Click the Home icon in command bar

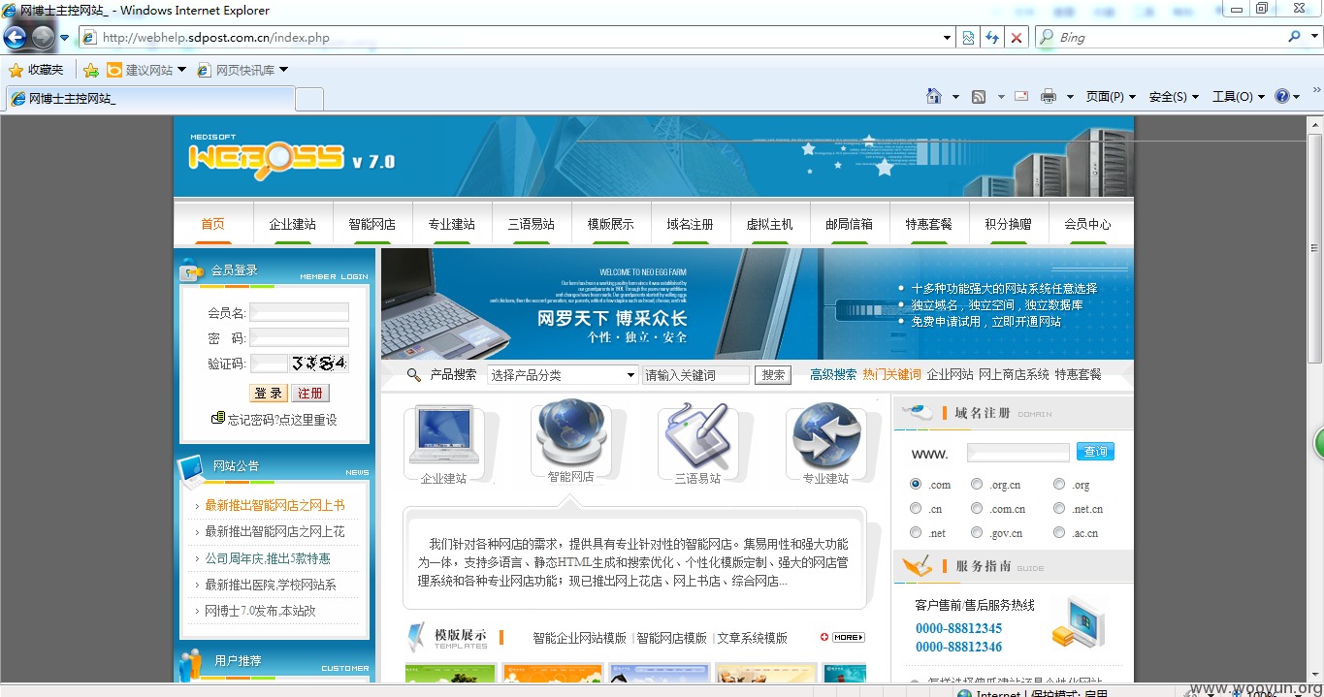(x=934, y=96)
